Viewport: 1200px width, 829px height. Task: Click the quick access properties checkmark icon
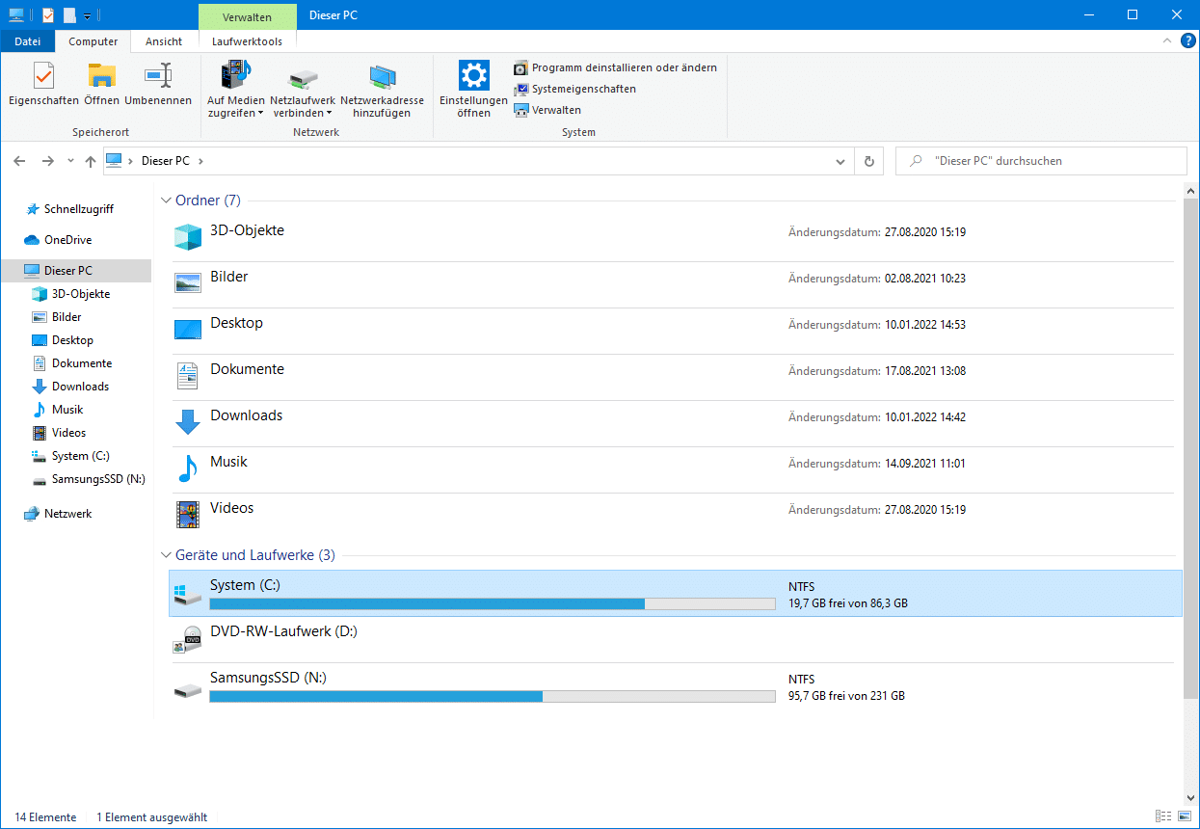click(x=48, y=15)
